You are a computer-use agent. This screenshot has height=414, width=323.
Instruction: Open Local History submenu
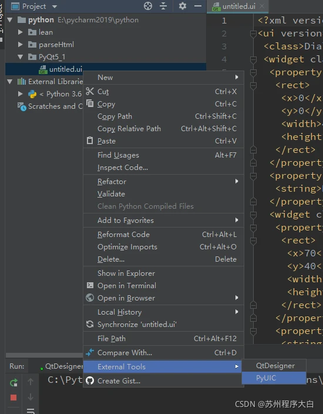163,312
